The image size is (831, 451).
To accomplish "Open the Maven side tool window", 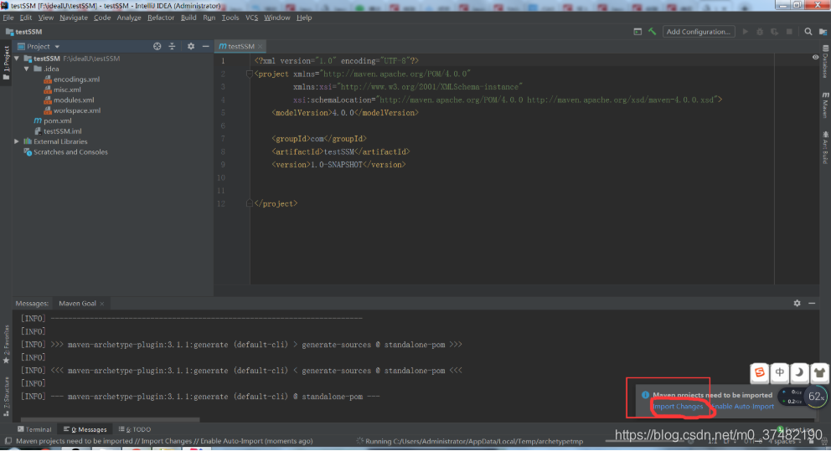I will point(825,105).
